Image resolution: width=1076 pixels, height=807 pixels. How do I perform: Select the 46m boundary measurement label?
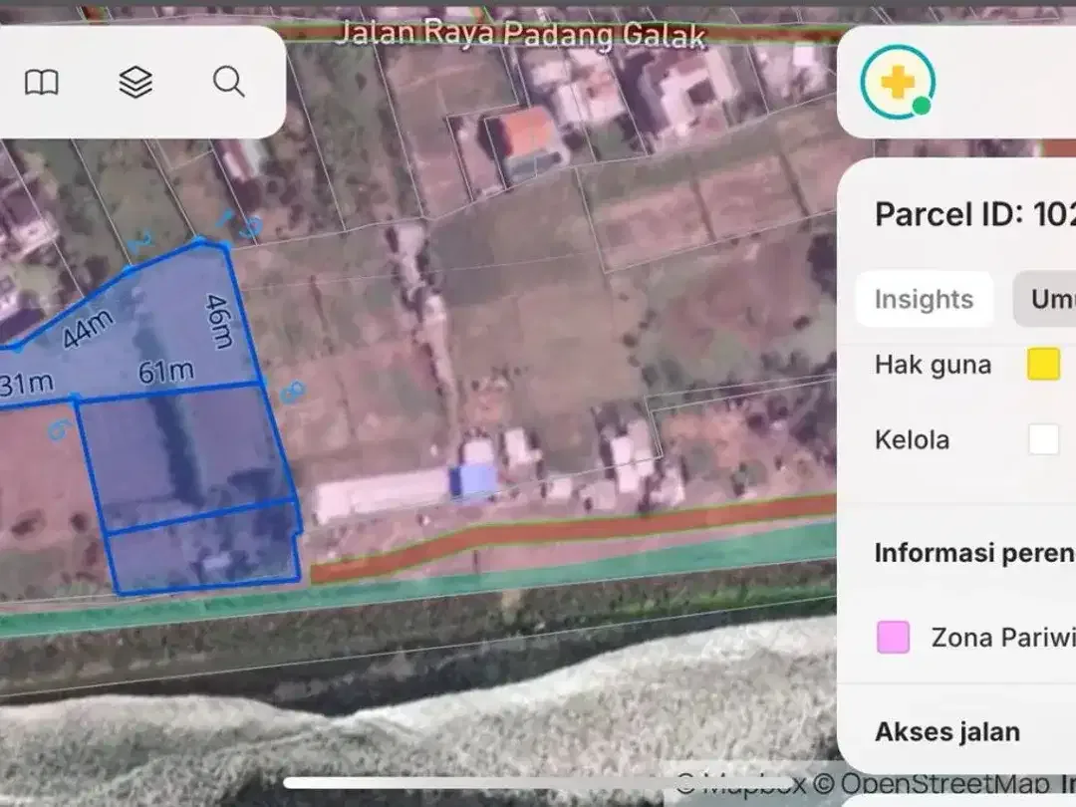[x=219, y=321]
